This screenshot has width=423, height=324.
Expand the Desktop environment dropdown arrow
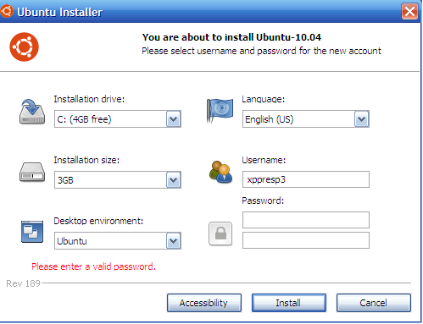(x=174, y=241)
